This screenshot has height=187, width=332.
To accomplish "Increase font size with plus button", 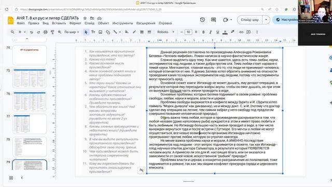I will pos(196,32).
